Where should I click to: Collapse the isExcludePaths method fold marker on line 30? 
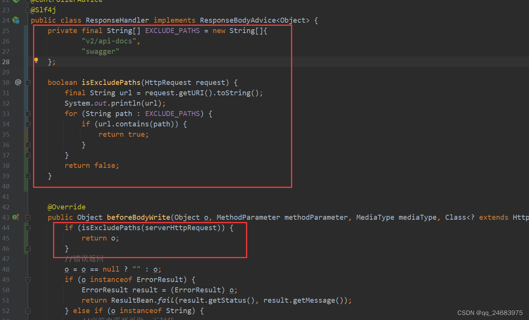point(28,83)
